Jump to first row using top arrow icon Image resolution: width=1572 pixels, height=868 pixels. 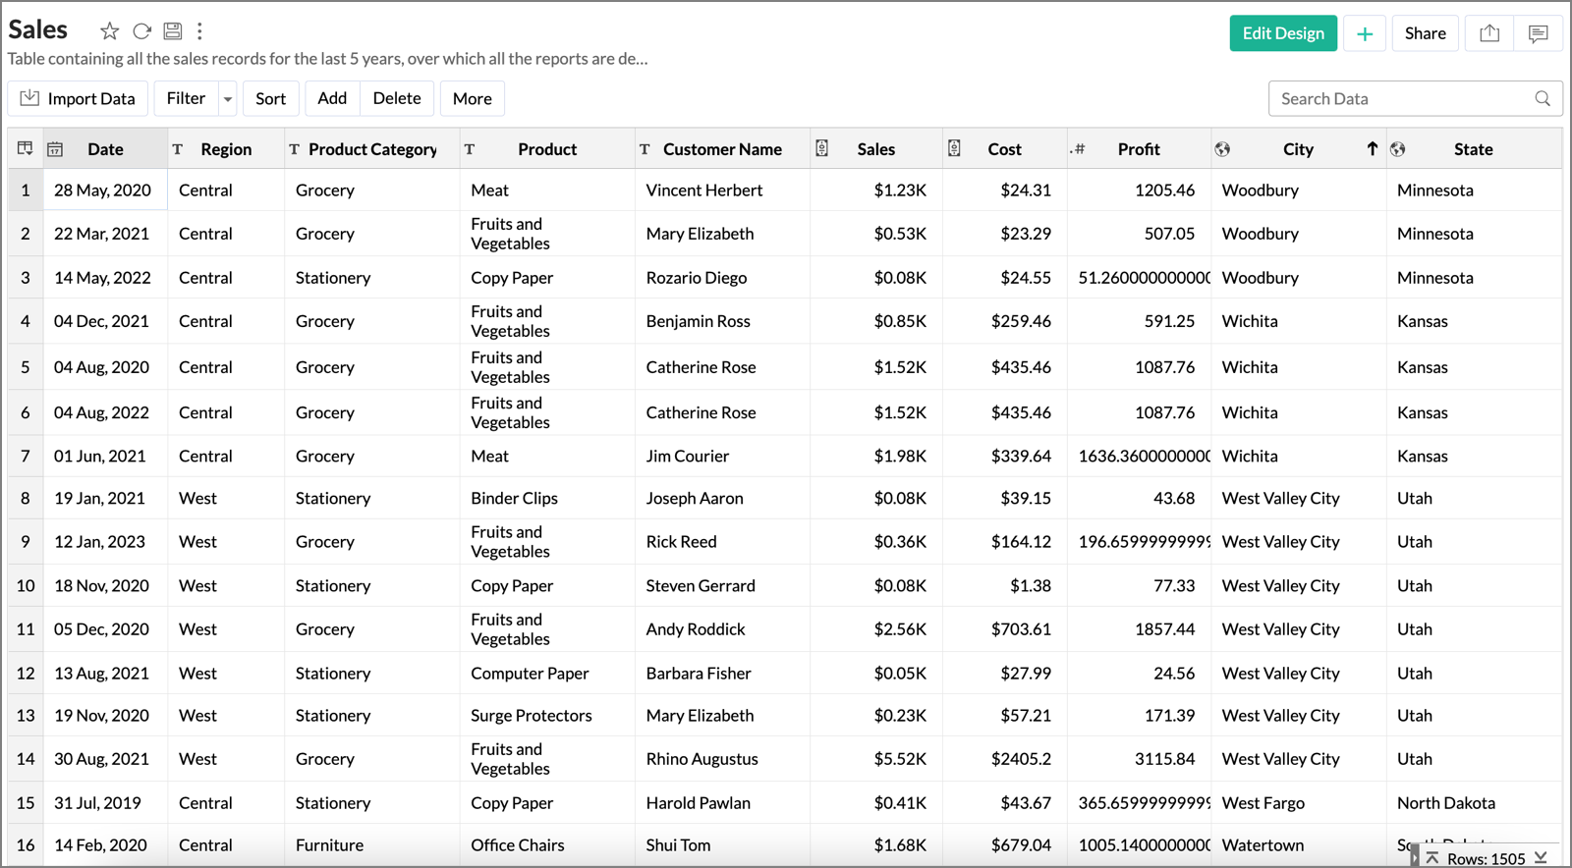[1432, 858]
